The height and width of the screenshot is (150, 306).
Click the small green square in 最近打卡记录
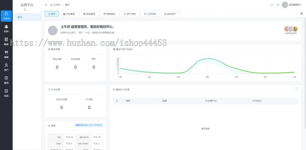point(296,89)
